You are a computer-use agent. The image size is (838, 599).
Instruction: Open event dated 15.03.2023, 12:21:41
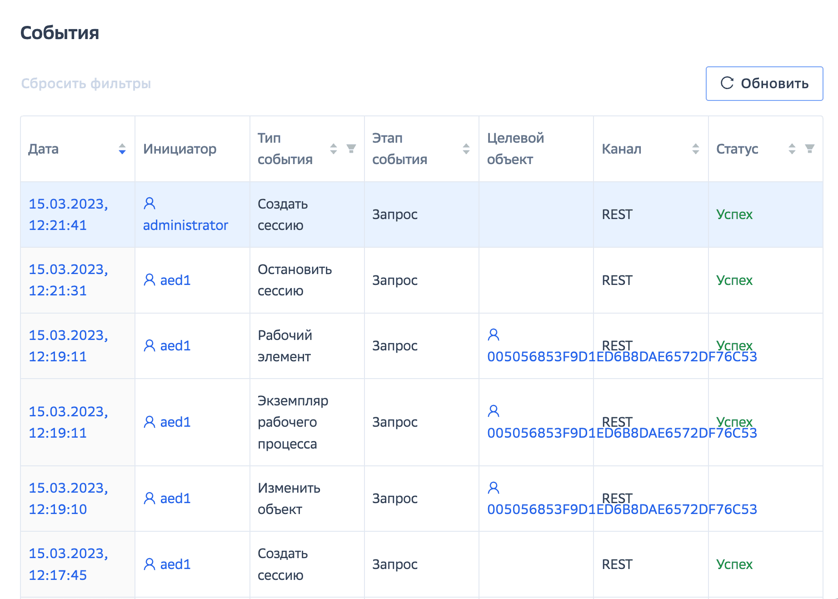[68, 215]
